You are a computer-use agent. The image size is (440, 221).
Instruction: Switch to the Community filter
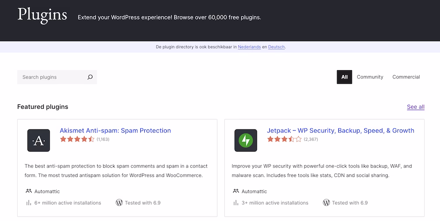tap(370, 77)
